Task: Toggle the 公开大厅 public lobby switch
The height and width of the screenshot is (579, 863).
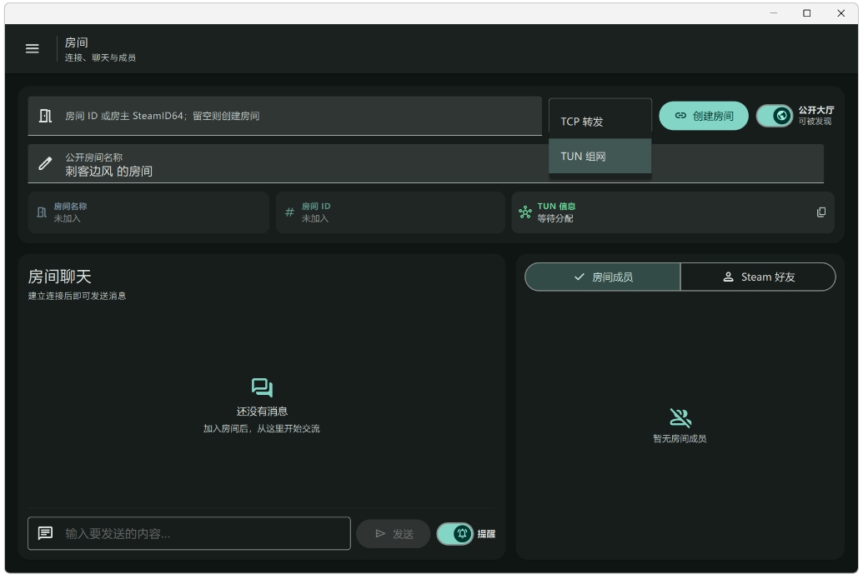Action: 775,116
